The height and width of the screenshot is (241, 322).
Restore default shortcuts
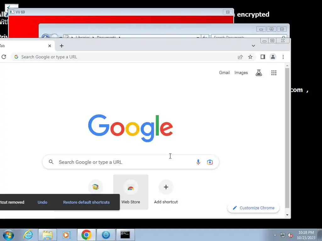[x=86, y=202]
